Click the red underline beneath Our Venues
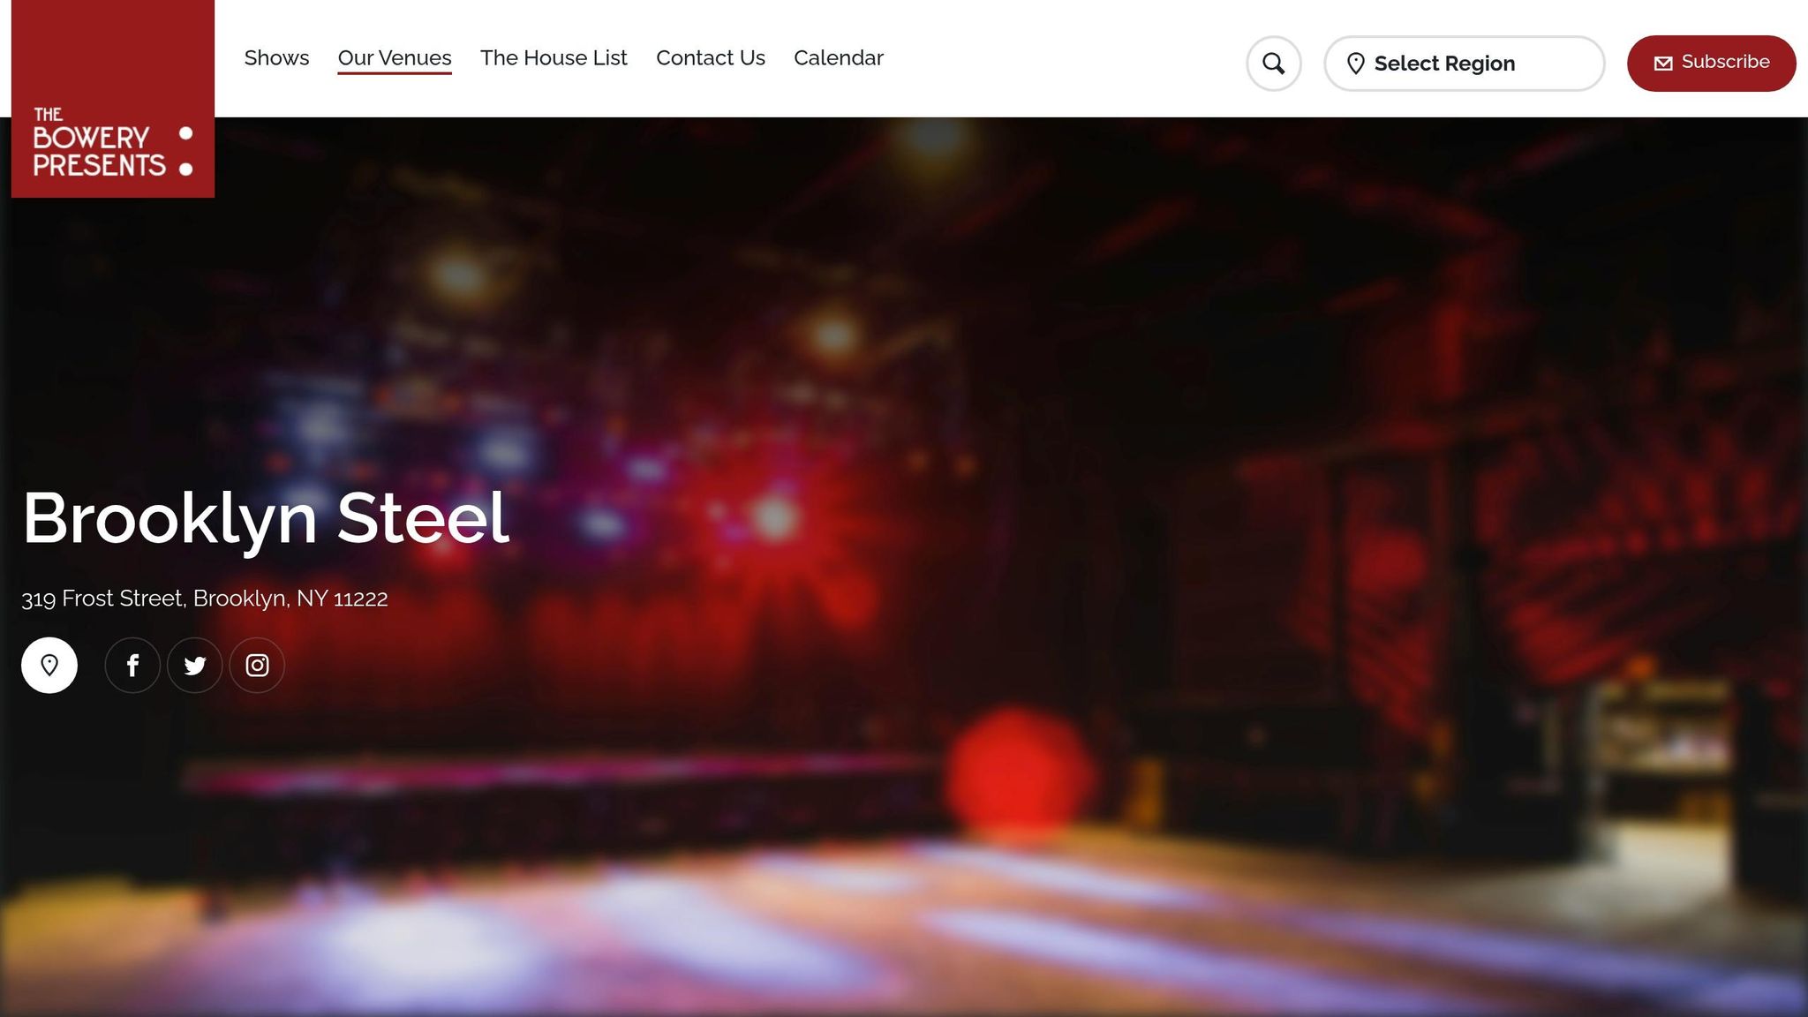 pos(395,73)
